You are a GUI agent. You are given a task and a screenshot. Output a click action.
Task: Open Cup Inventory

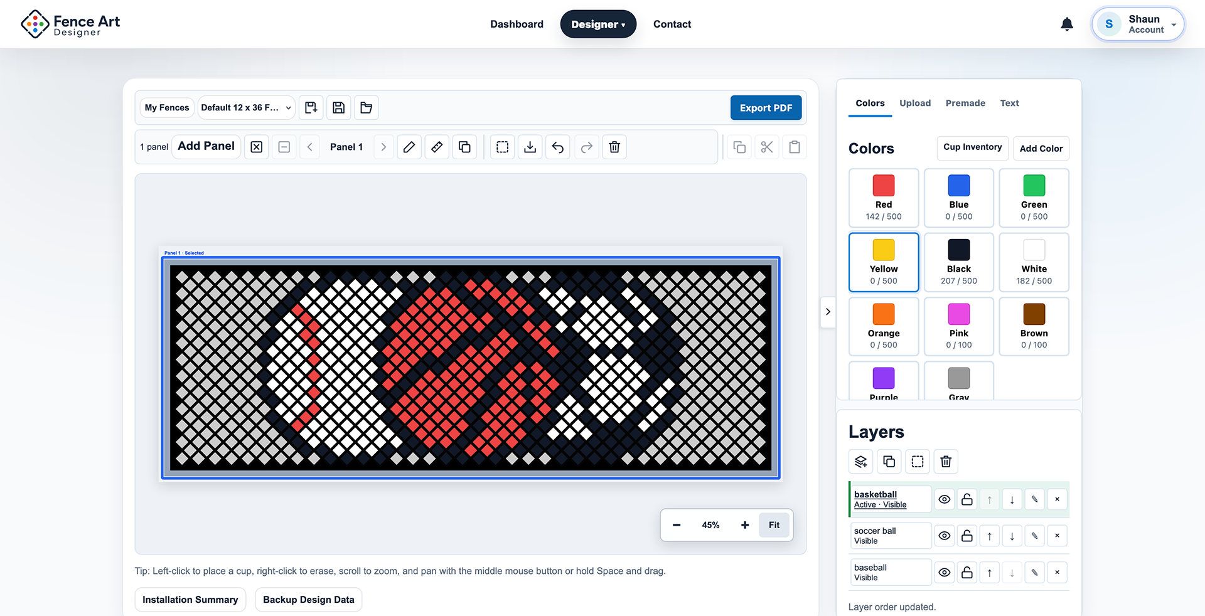click(x=972, y=147)
